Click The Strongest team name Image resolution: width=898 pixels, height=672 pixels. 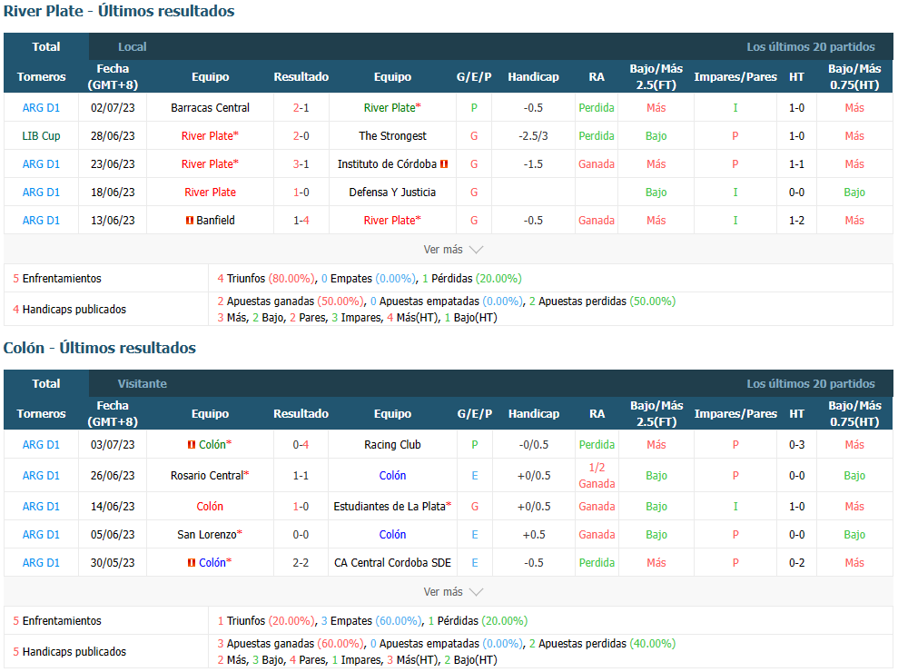pyautogui.click(x=392, y=136)
